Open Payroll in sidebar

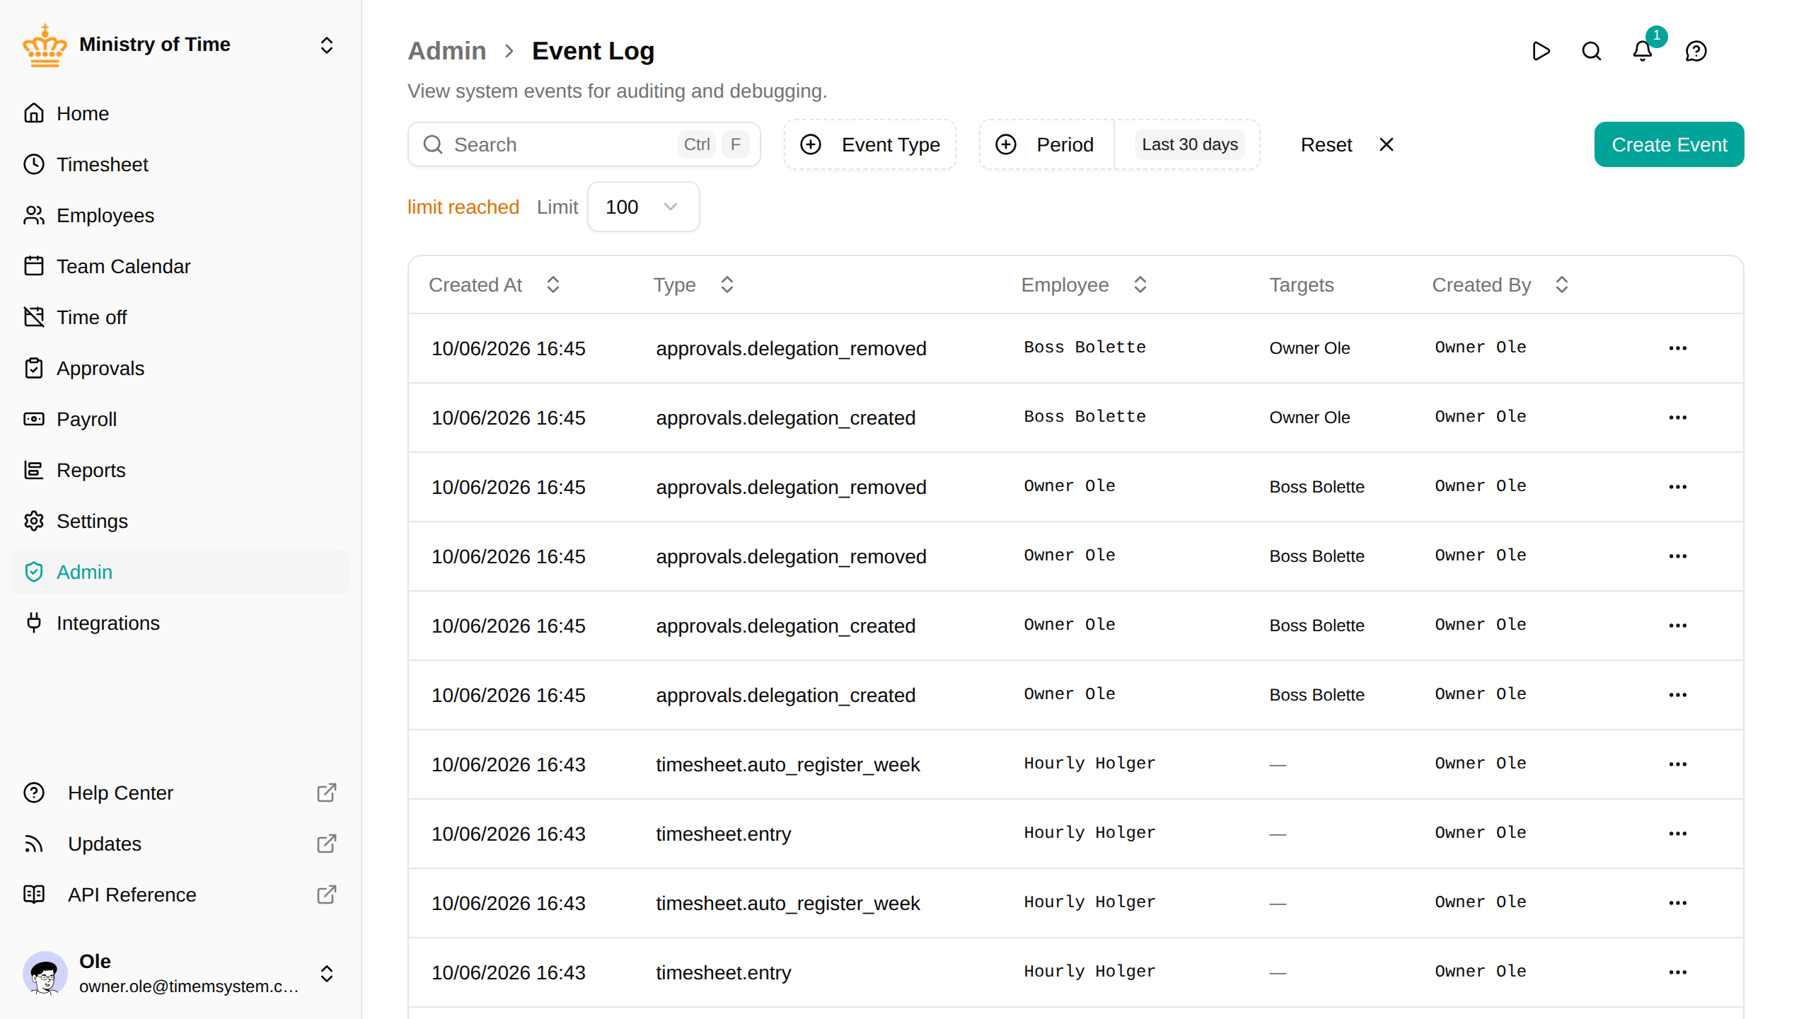click(180, 419)
